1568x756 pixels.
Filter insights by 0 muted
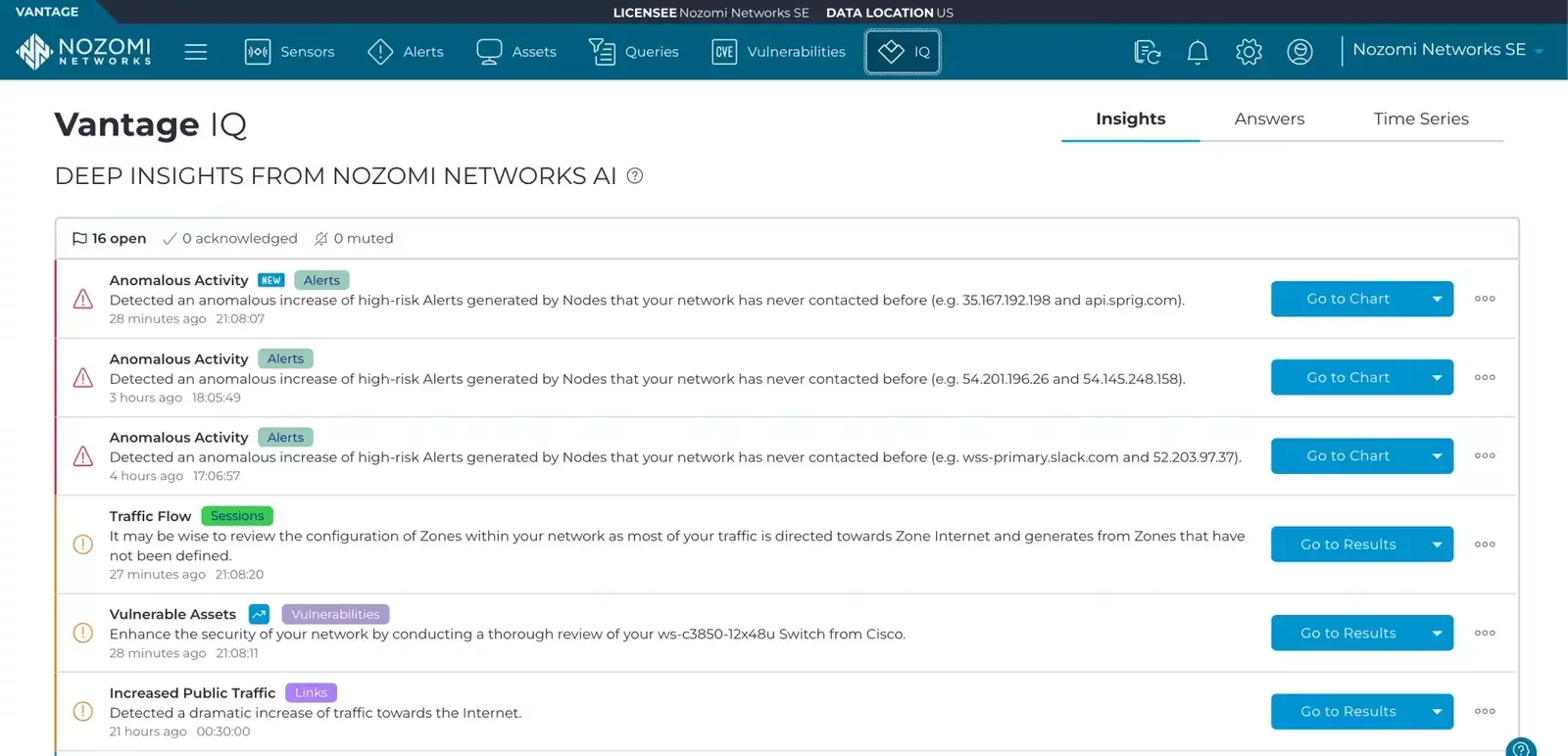tap(354, 239)
